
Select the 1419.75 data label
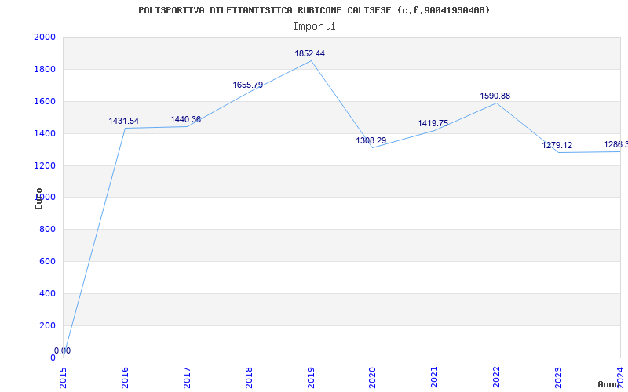pyautogui.click(x=433, y=123)
